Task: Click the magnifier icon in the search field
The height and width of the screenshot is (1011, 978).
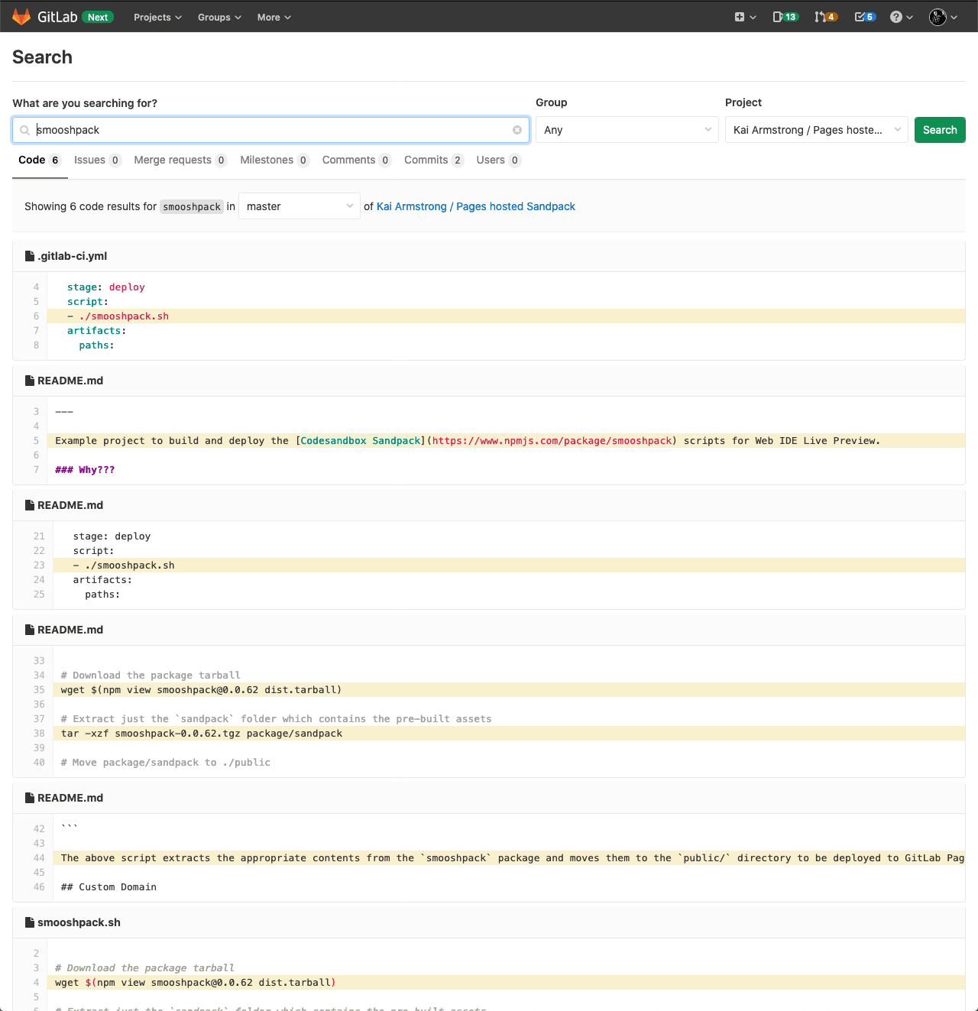Action: click(x=24, y=130)
